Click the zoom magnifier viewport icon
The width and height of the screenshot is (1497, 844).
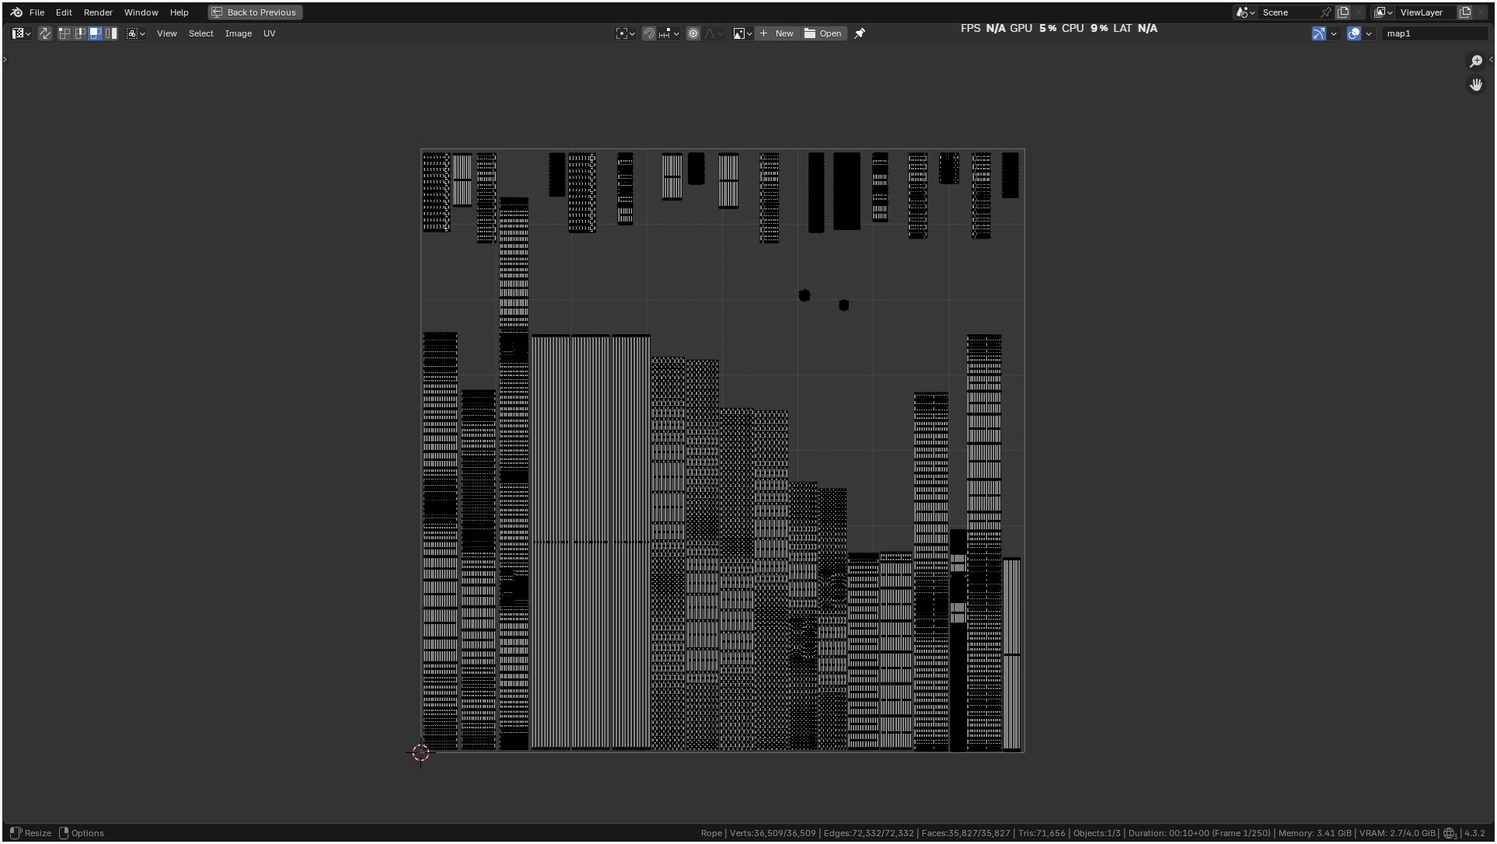click(x=1475, y=61)
